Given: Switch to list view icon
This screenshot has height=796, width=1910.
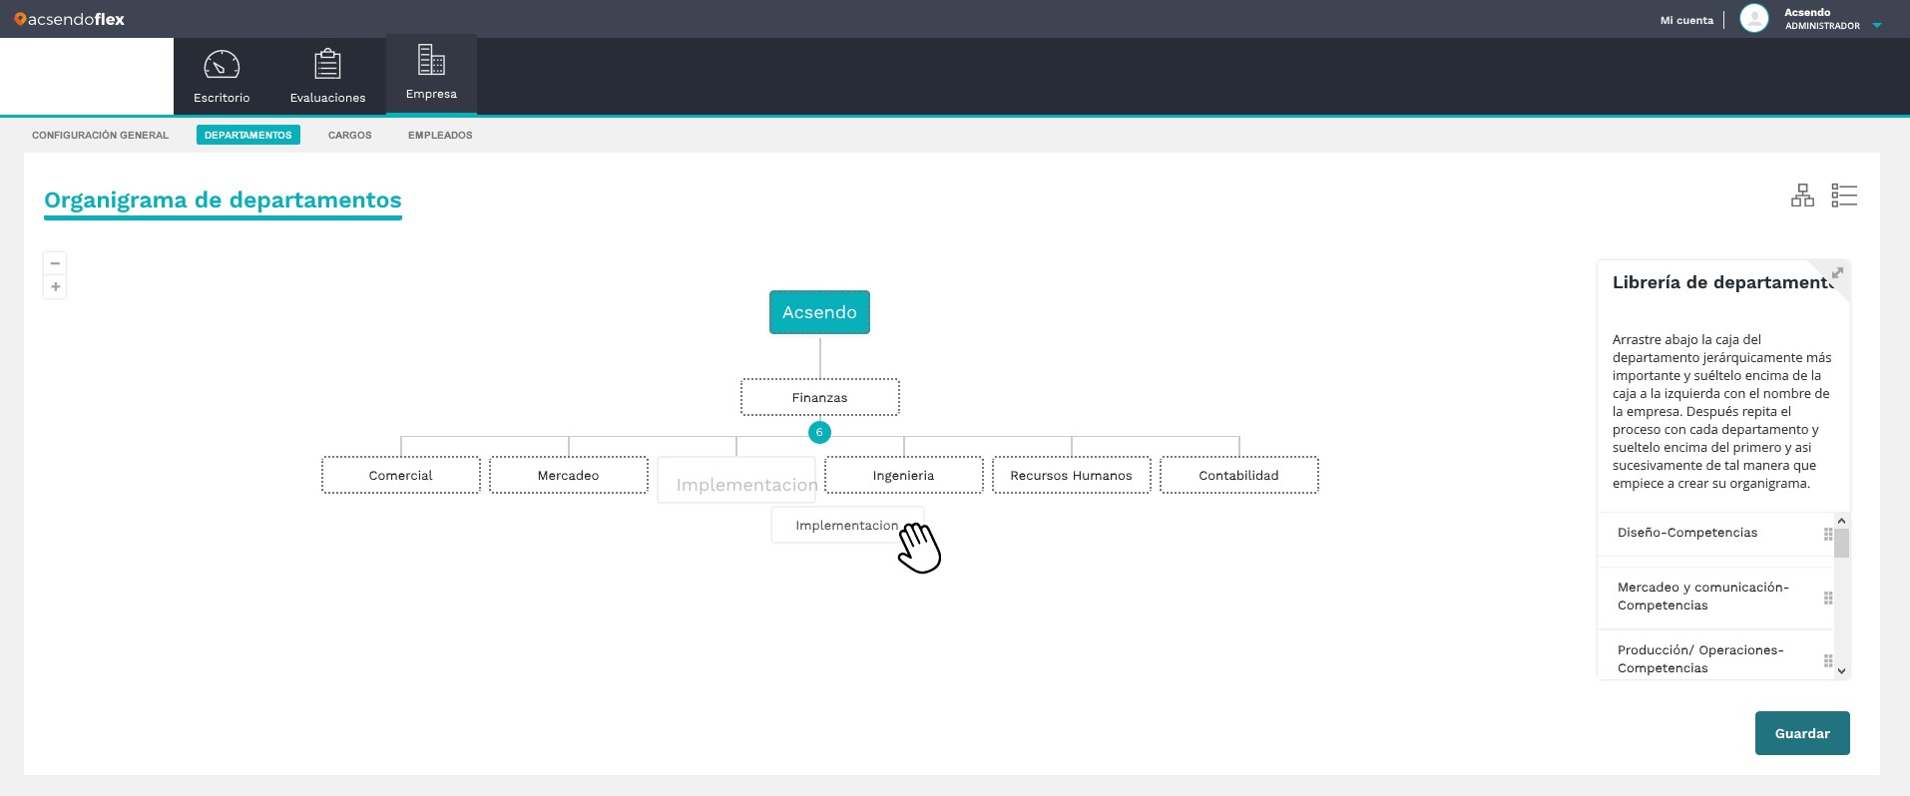Looking at the screenshot, I should coord(1844,196).
